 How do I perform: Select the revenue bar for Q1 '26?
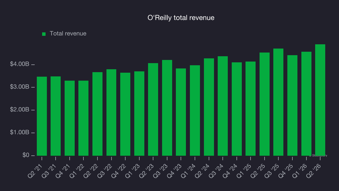coord(306,104)
